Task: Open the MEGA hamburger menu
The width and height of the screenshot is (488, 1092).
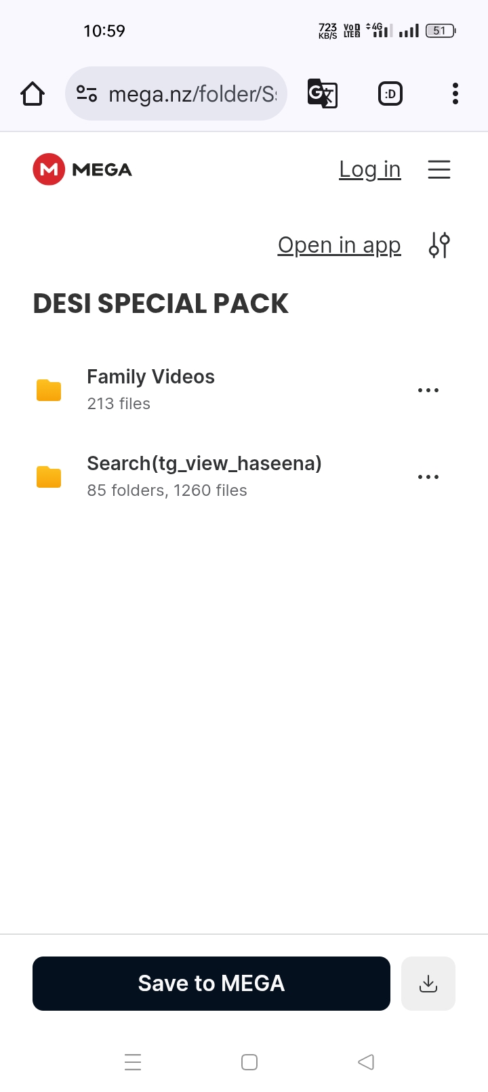Action: pyautogui.click(x=439, y=169)
